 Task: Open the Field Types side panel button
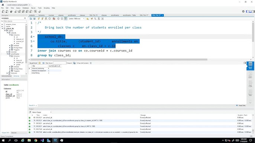coord(250,83)
